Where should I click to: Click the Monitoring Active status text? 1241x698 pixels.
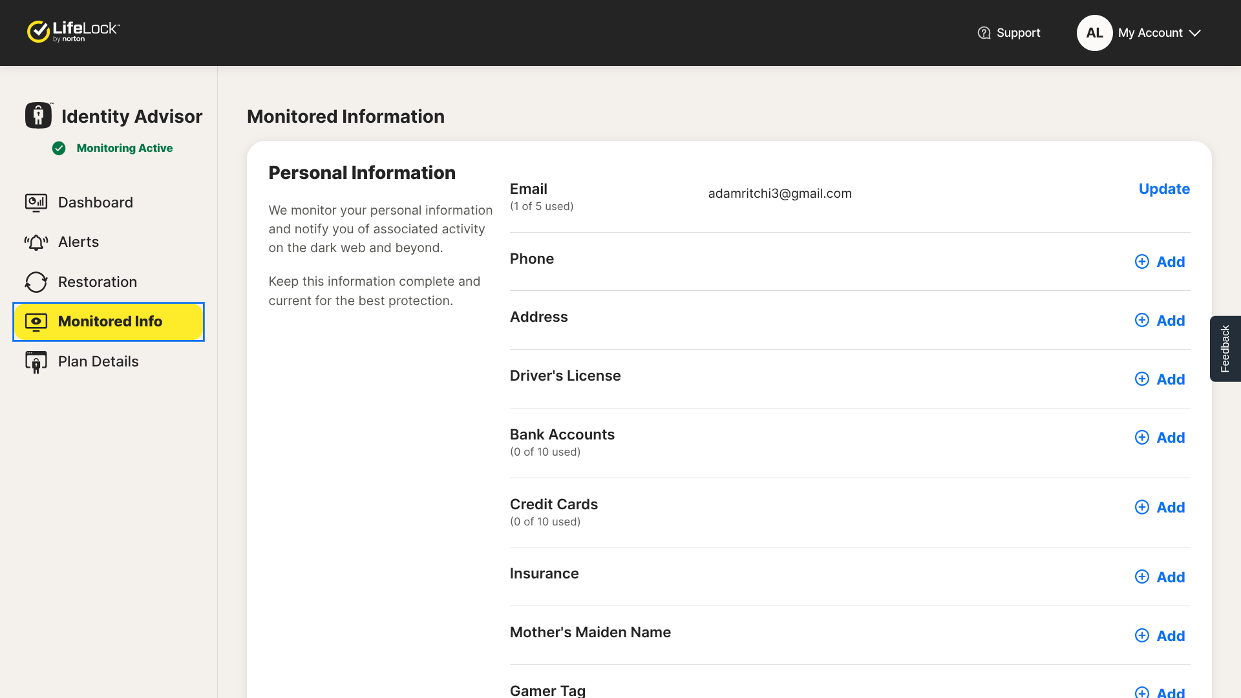point(125,149)
